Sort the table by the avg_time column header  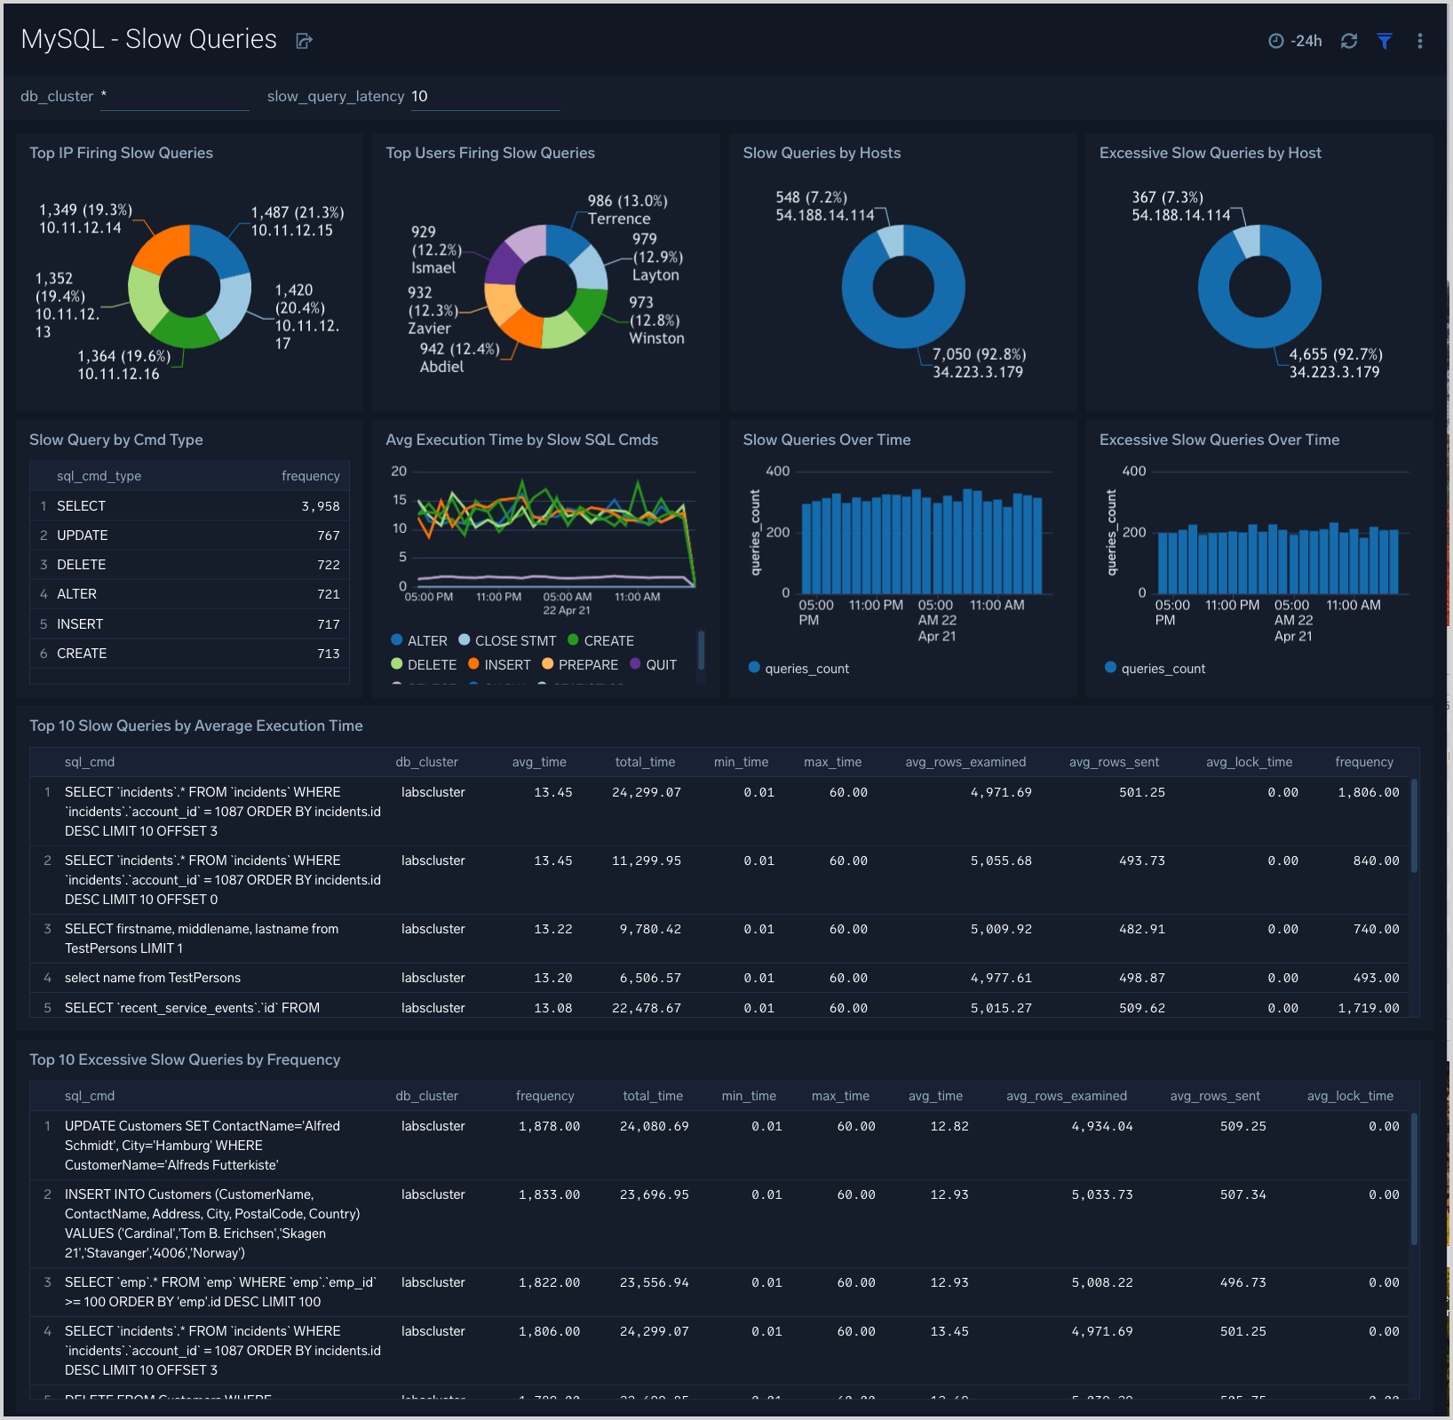[x=538, y=761]
